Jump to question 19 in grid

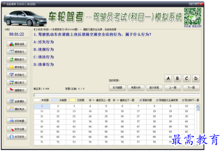(x=170, y=111)
